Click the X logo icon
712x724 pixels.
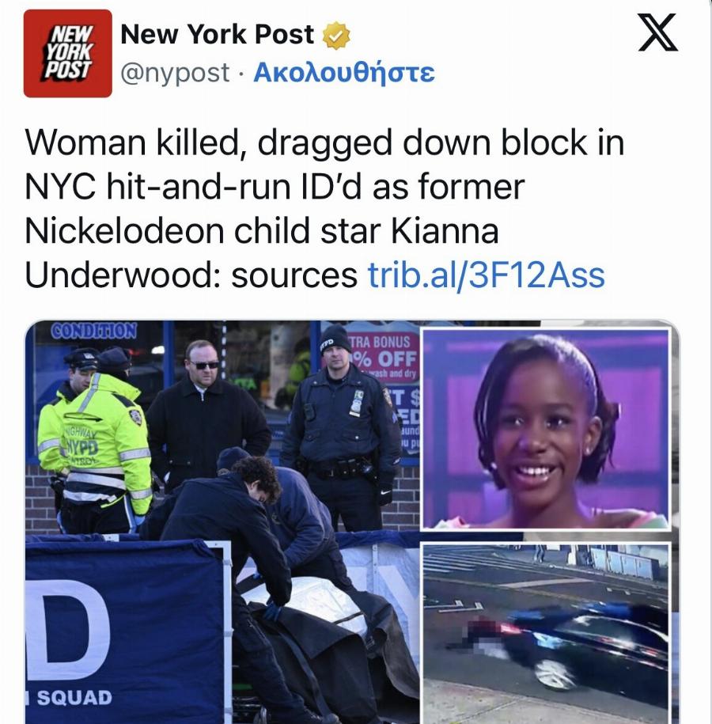[657, 32]
